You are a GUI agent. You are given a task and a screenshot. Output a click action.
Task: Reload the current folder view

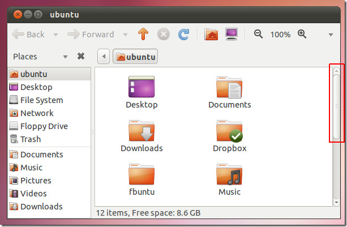[x=183, y=35]
